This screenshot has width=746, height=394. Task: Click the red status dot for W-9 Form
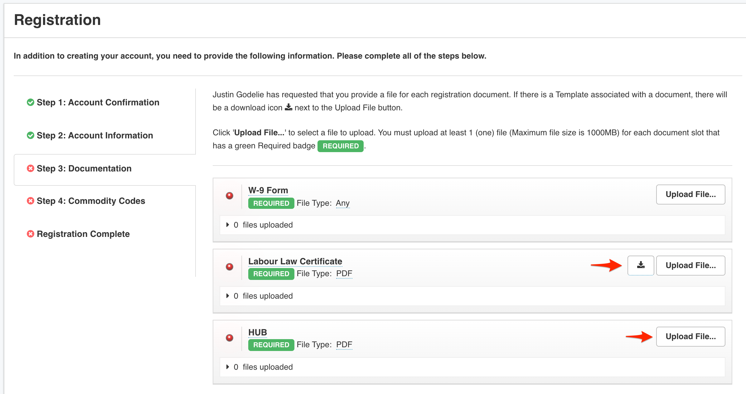click(x=230, y=196)
